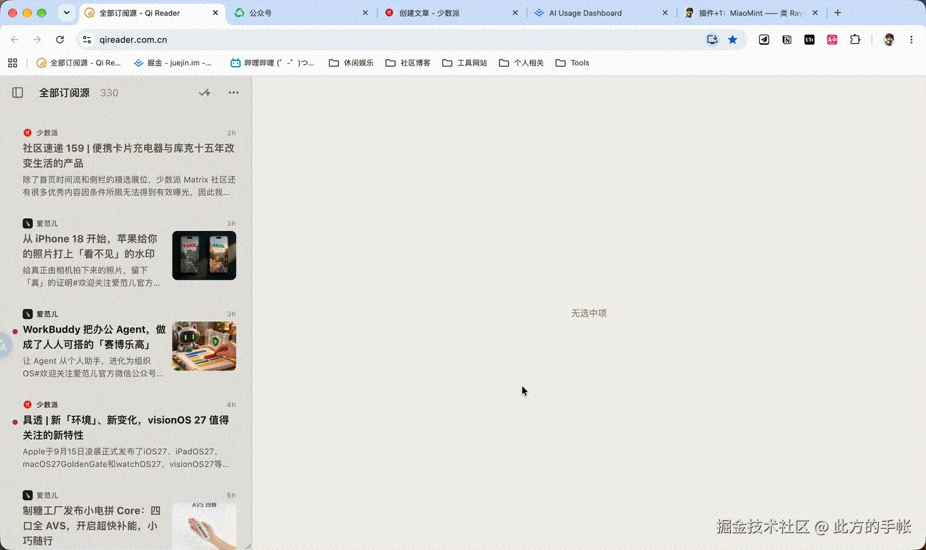This screenshot has width=926, height=550.
Task: Open the Notion extension icon
Action: point(787,40)
